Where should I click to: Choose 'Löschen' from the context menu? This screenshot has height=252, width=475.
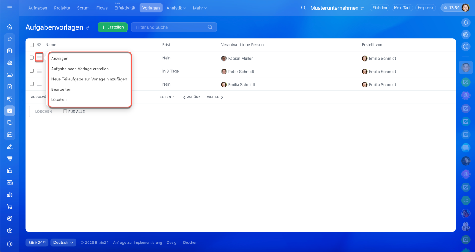click(x=59, y=100)
